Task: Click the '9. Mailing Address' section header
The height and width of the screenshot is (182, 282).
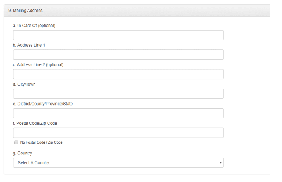Action: pyautogui.click(x=25, y=11)
